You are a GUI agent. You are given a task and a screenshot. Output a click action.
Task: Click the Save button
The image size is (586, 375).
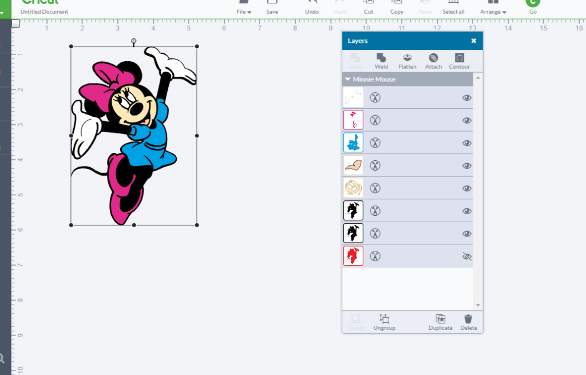[x=272, y=8]
